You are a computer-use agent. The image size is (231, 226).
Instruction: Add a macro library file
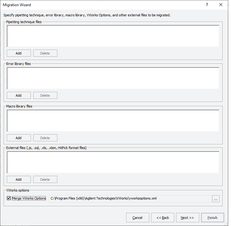point(19,138)
